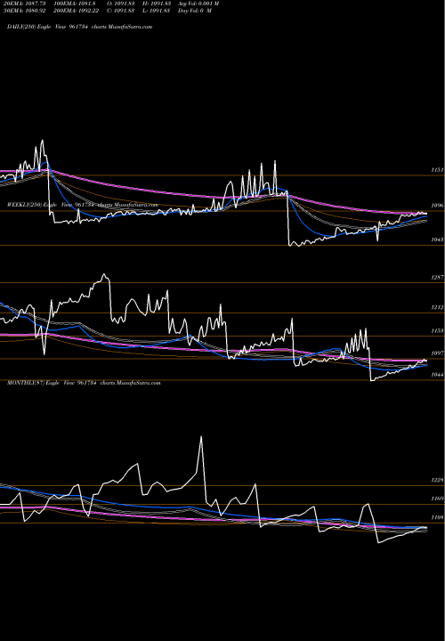Click the 1228 price label on monthly chart

[x=437, y=480]
